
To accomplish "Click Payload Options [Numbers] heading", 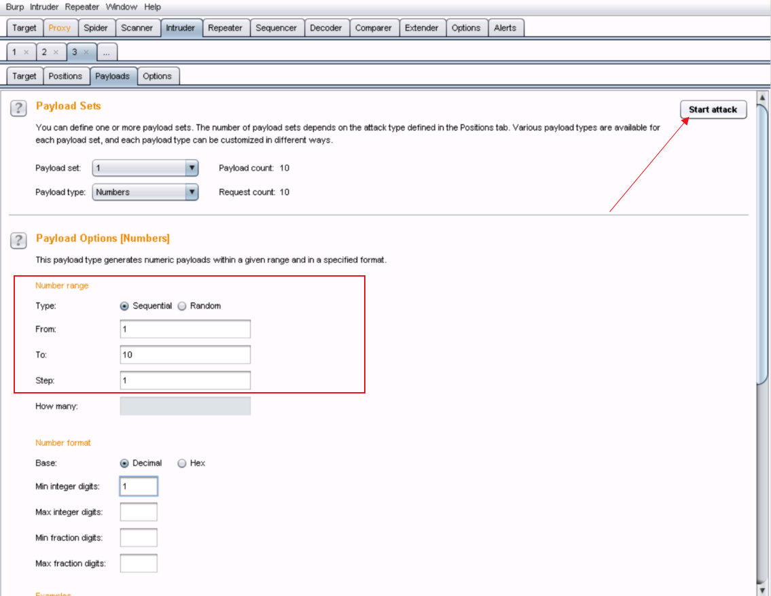I will [x=103, y=239].
